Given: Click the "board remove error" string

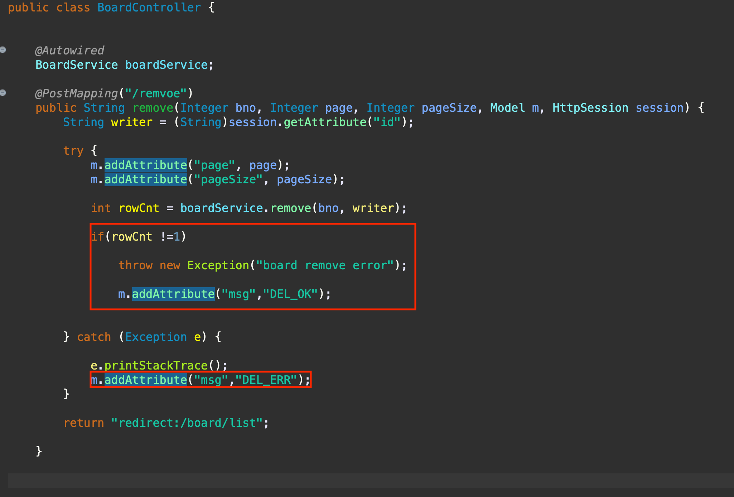Looking at the screenshot, I should [x=325, y=265].
